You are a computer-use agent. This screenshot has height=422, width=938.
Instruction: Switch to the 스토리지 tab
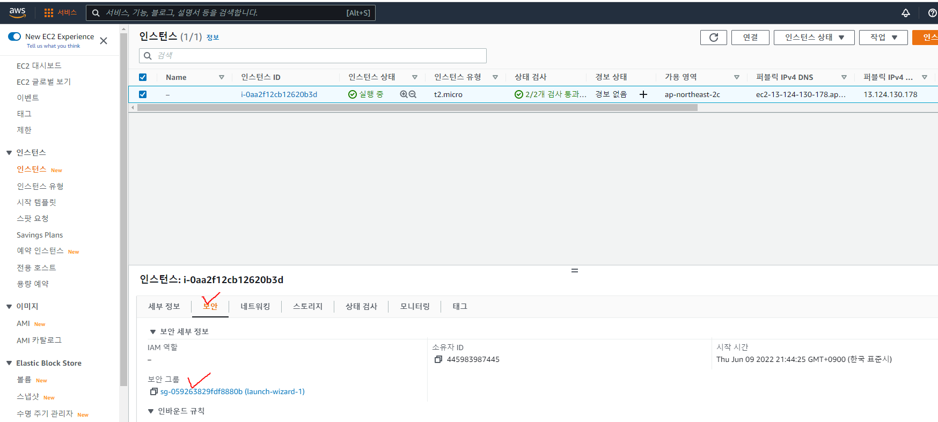[x=308, y=307]
